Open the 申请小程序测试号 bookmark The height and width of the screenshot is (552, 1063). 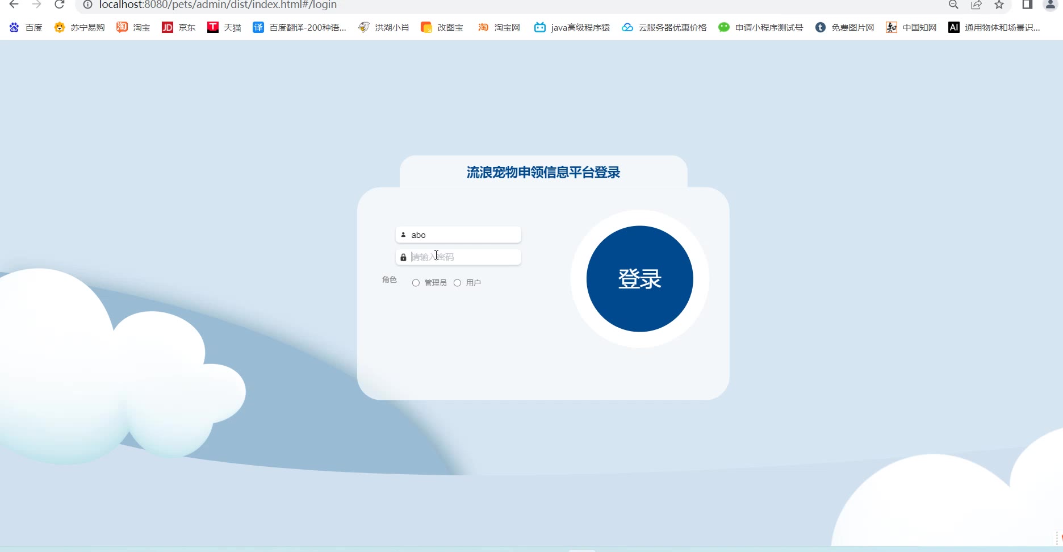click(761, 27)
